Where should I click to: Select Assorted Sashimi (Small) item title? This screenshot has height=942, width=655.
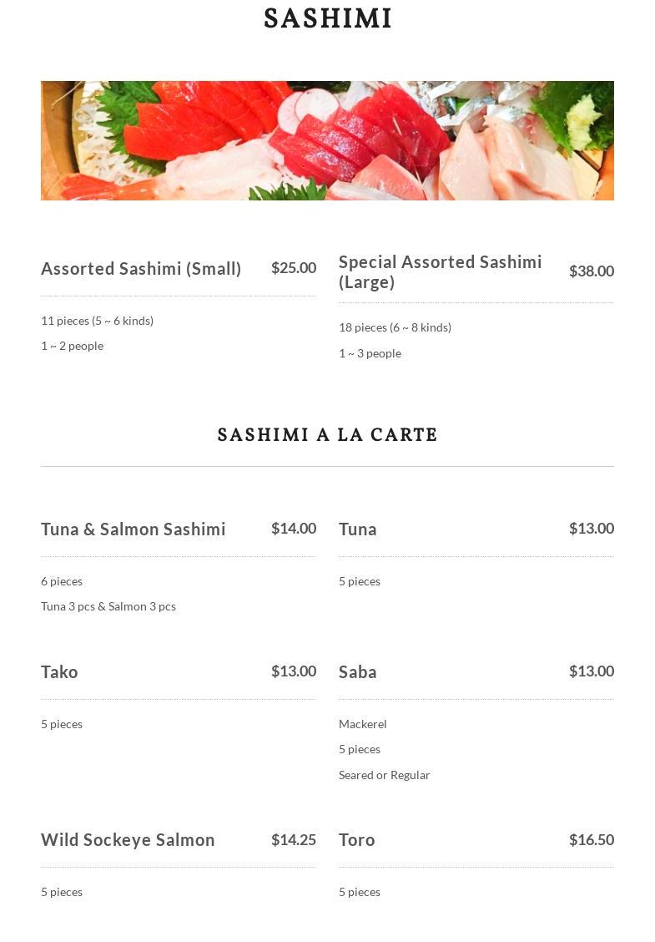pos(141,269)
